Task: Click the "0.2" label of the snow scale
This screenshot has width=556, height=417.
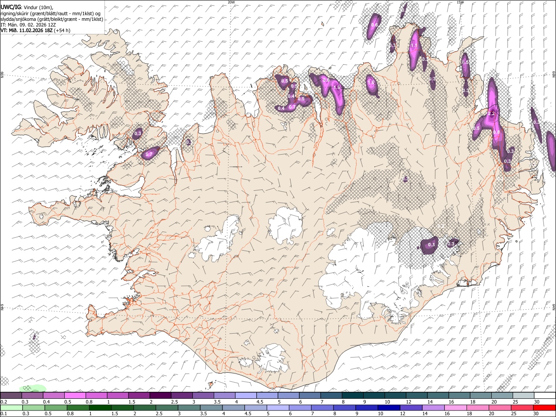Action: tap(4, 402)
